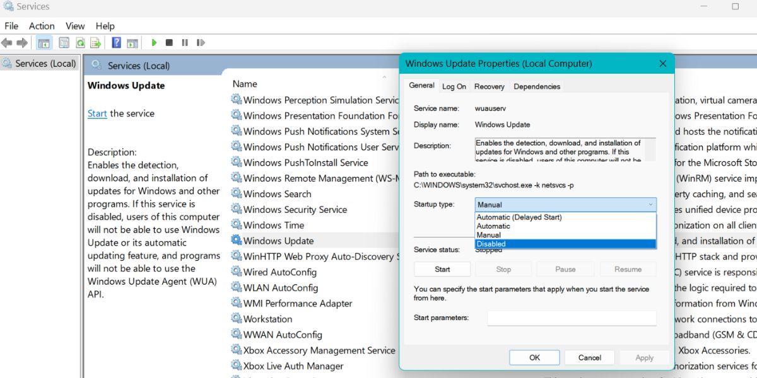This screenshot has height=378, width=757.
Task: Select the Export List toolbar icon
Action: 96,42
